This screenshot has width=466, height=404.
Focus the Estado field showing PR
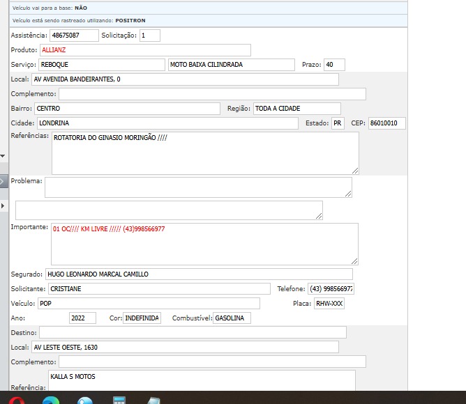point(338,123)
